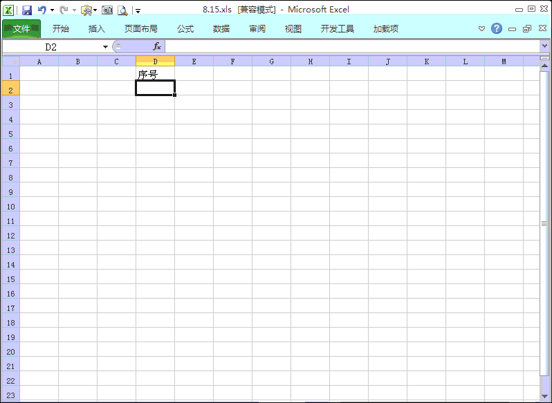552x403 pixels.
Task: Open Customize Quick Access Toolbar dropdown
Action: click(138, 11)
